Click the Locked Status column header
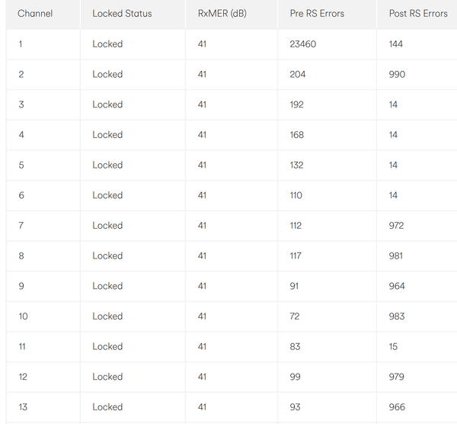Screen dimensions: 457x424 (x=122, y=14)
